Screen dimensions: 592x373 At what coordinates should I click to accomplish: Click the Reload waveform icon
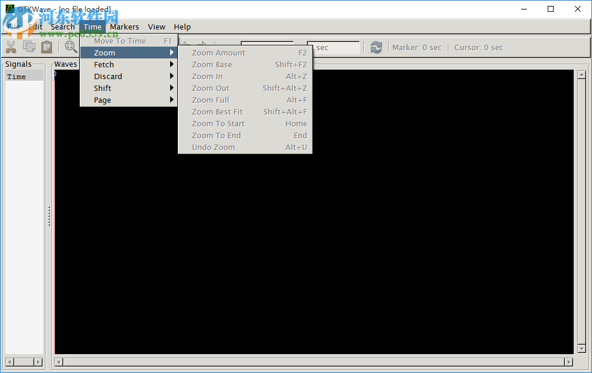click(x=376, y=48)
